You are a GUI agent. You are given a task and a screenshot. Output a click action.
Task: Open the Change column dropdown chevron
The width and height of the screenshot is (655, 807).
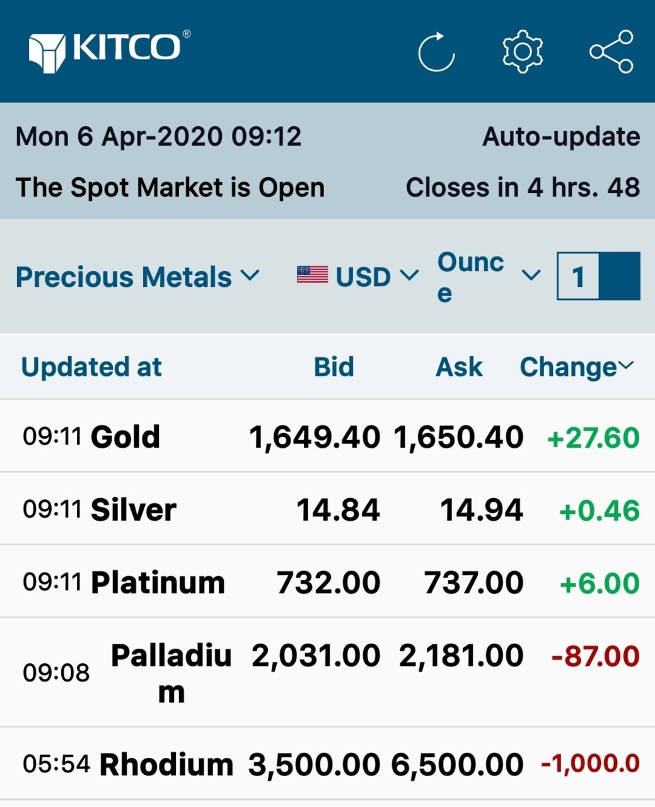(626, 366)
